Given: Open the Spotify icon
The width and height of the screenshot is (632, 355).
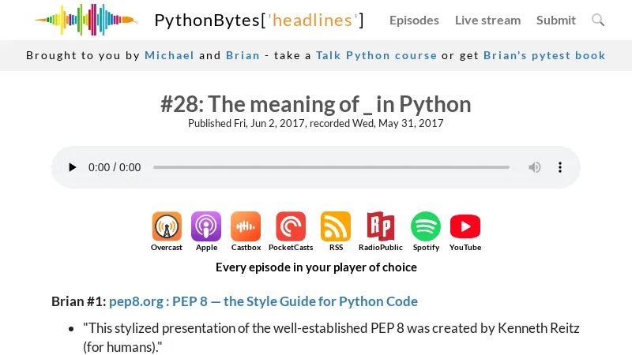Looking at the screenshot, I should coord(426,227).
